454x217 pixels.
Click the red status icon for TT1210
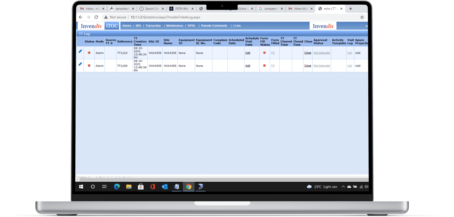(x=89, y=52)
